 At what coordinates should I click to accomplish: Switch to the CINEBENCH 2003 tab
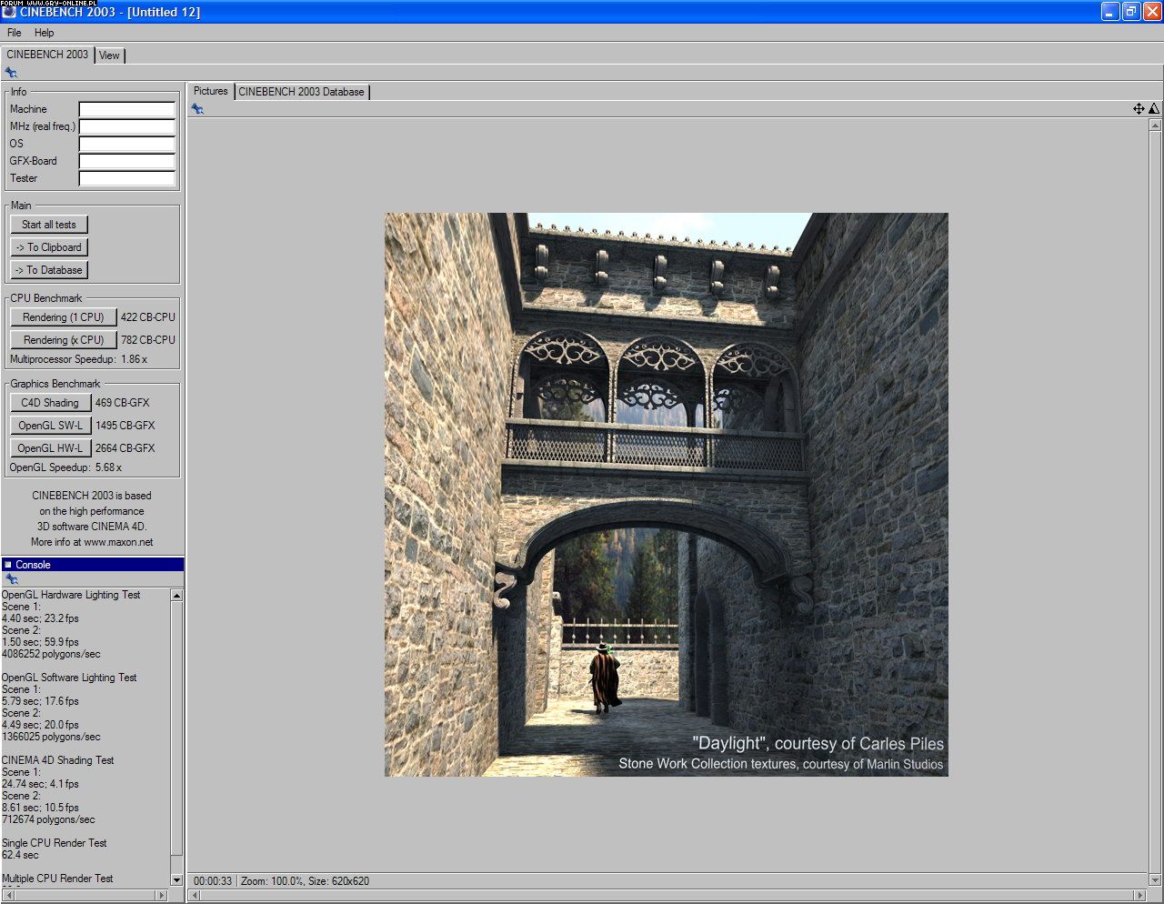point(47,55)
